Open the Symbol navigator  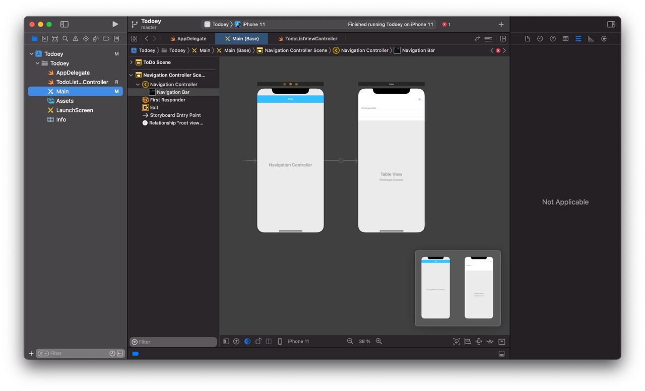(x=55, y=39)
